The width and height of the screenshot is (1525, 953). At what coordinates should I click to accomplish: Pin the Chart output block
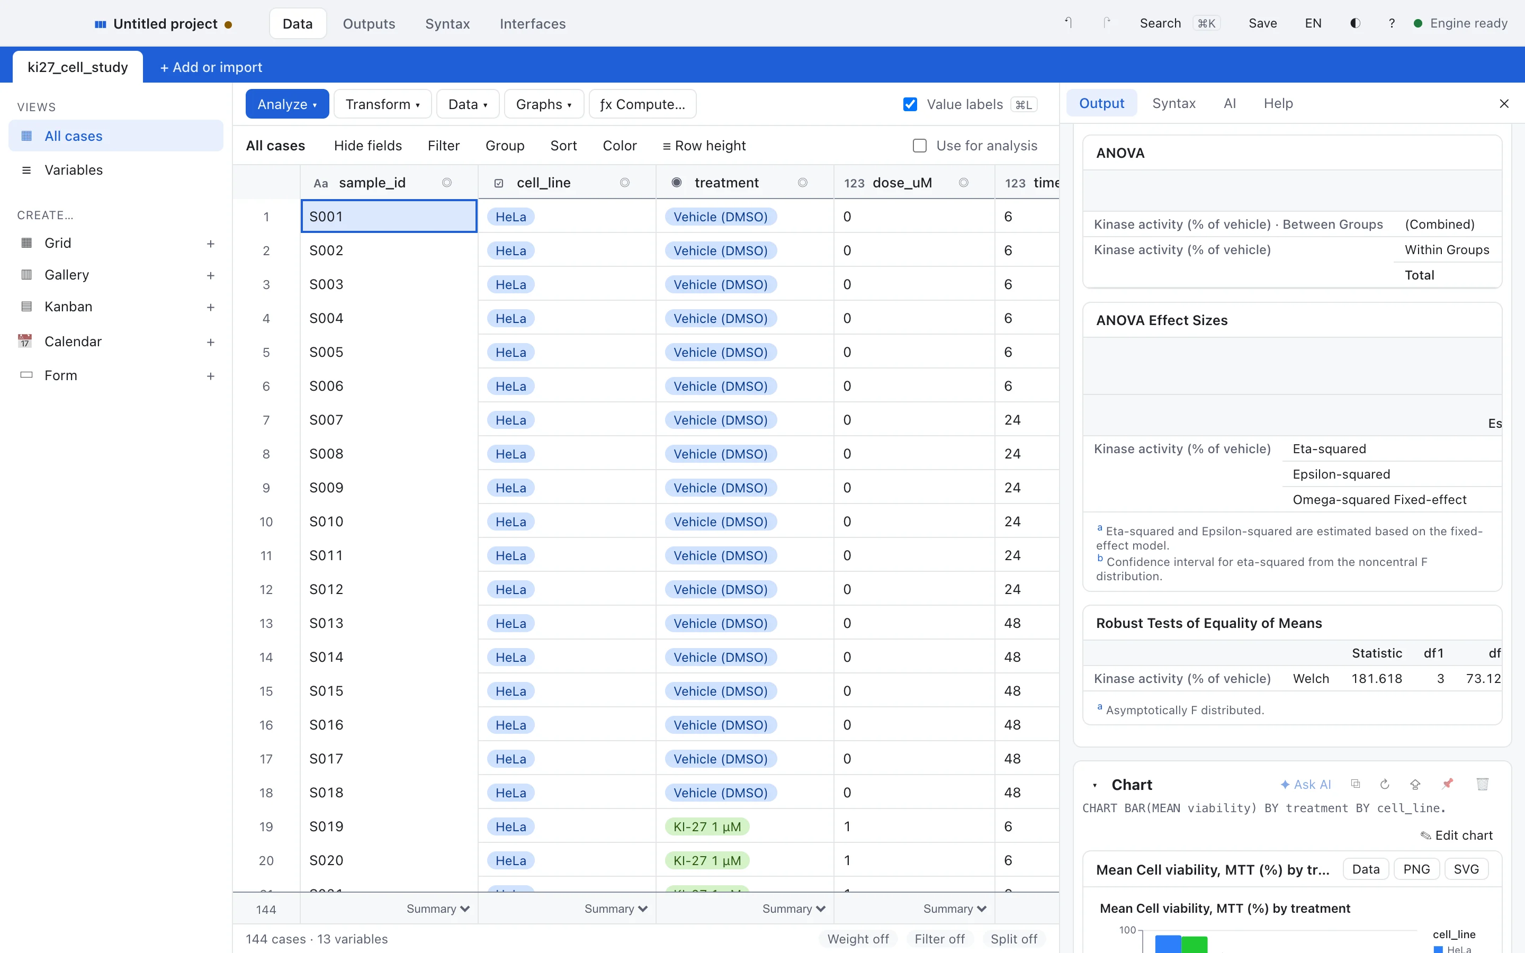click(x=1448, y=784)
